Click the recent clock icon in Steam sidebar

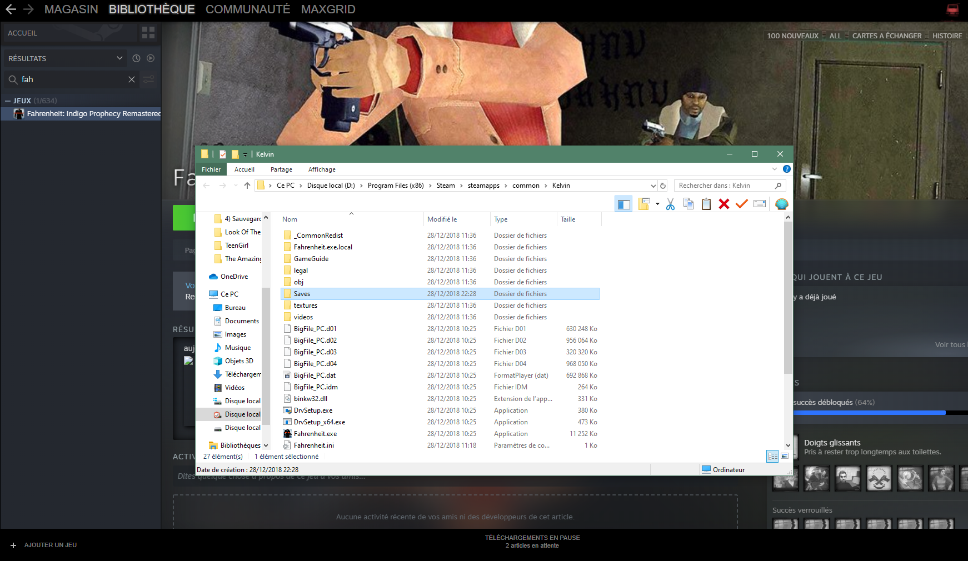tap(137, 58)
